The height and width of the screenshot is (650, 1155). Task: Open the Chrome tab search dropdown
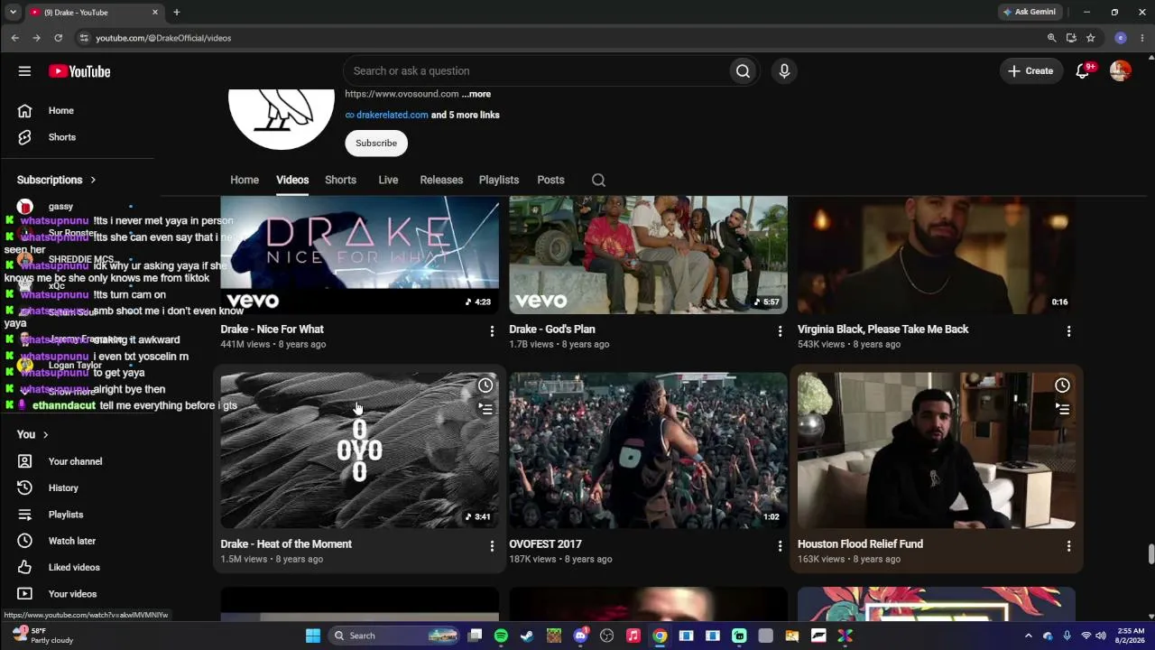point(13,12)
